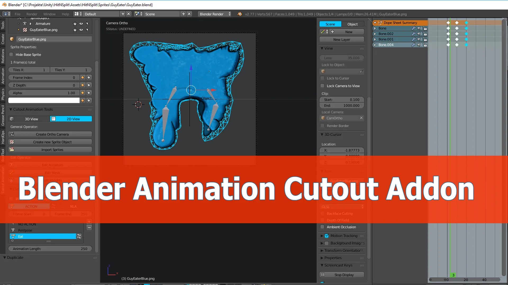Click the grease pencil icon beside the New button
The image size is (508, 285).
323,32
